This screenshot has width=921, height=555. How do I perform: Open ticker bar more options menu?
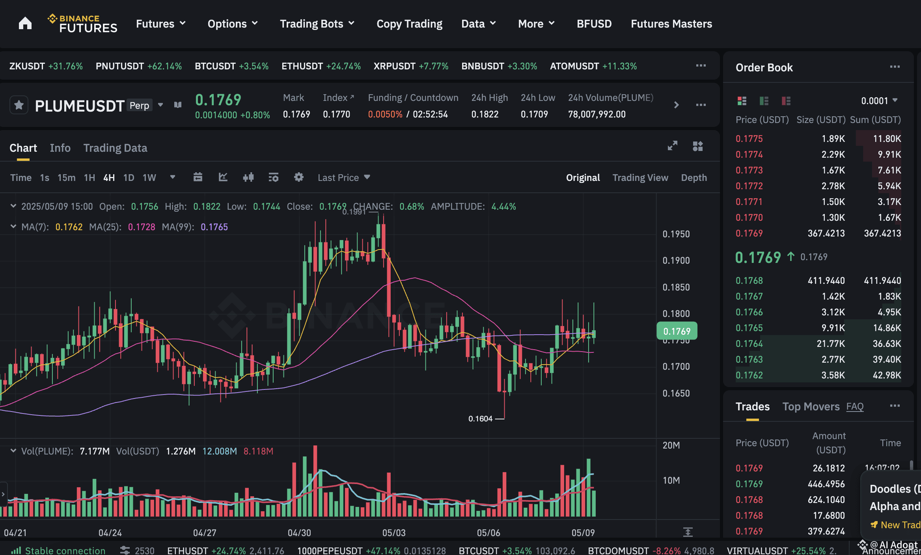pos(701,65)
